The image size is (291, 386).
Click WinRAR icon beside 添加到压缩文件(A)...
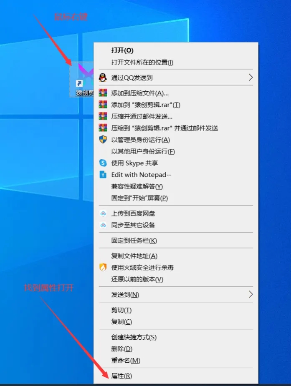tap(103, 93)
